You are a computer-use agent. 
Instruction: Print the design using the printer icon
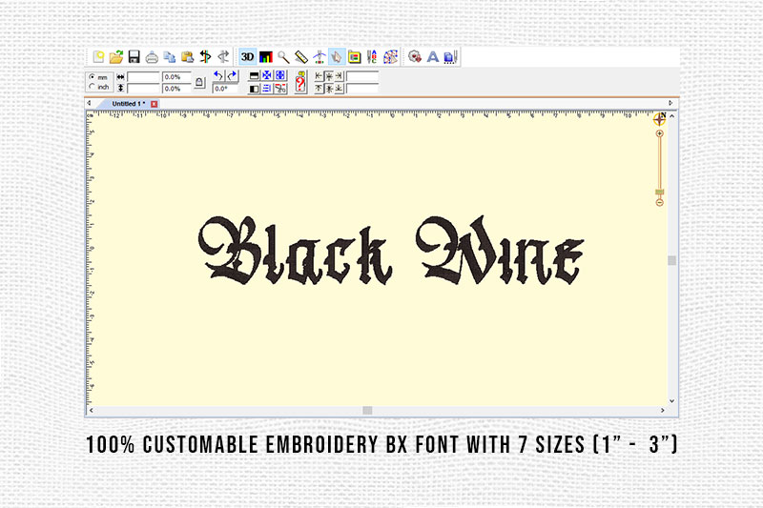[x=152, y=57]
